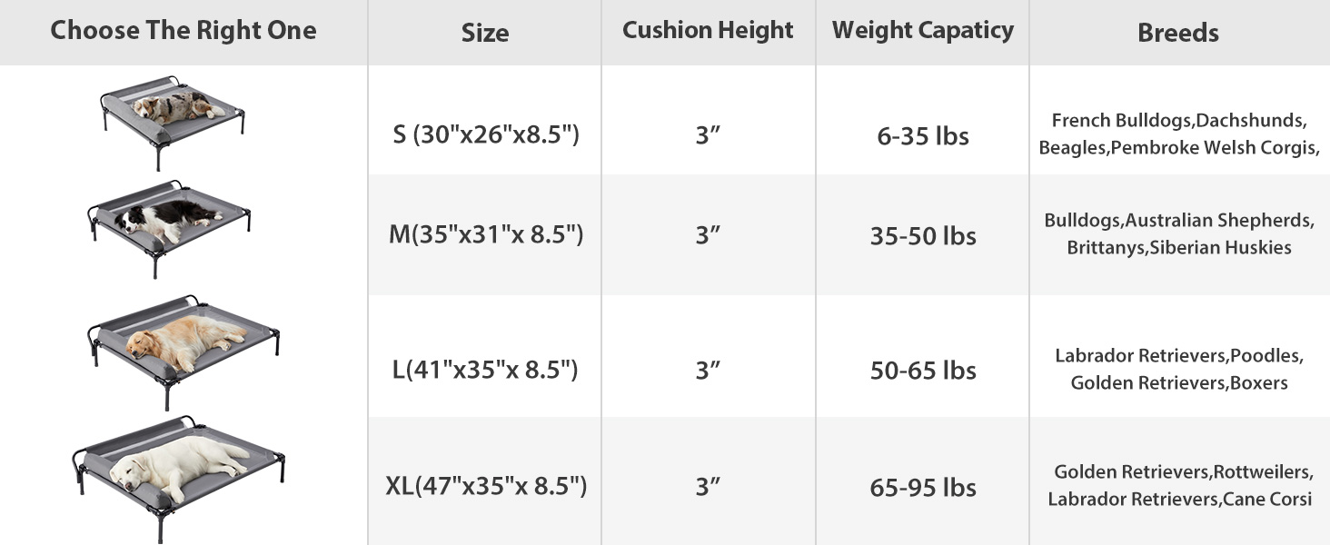This screenshot has width=1330, height=545.
Task: Choose the L(41"x35"x 8.5") size cell
Action: tap(485, 370)
